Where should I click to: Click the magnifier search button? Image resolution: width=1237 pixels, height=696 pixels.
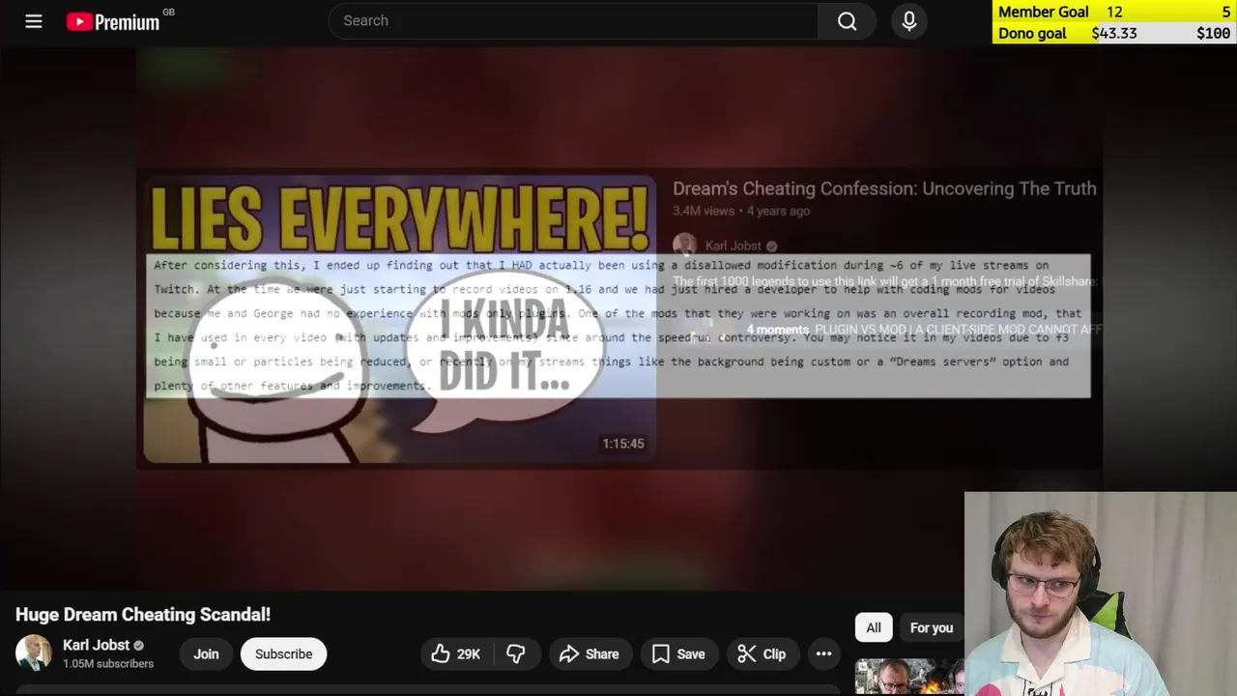[848, 20]
